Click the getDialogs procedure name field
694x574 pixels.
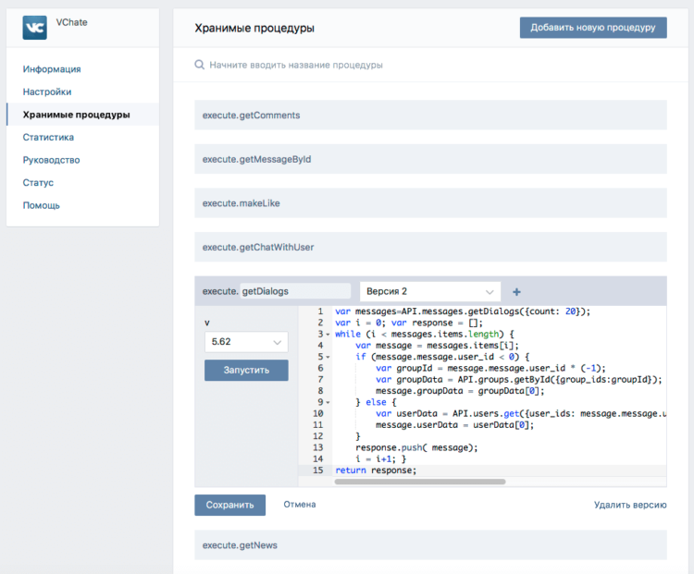295,291
